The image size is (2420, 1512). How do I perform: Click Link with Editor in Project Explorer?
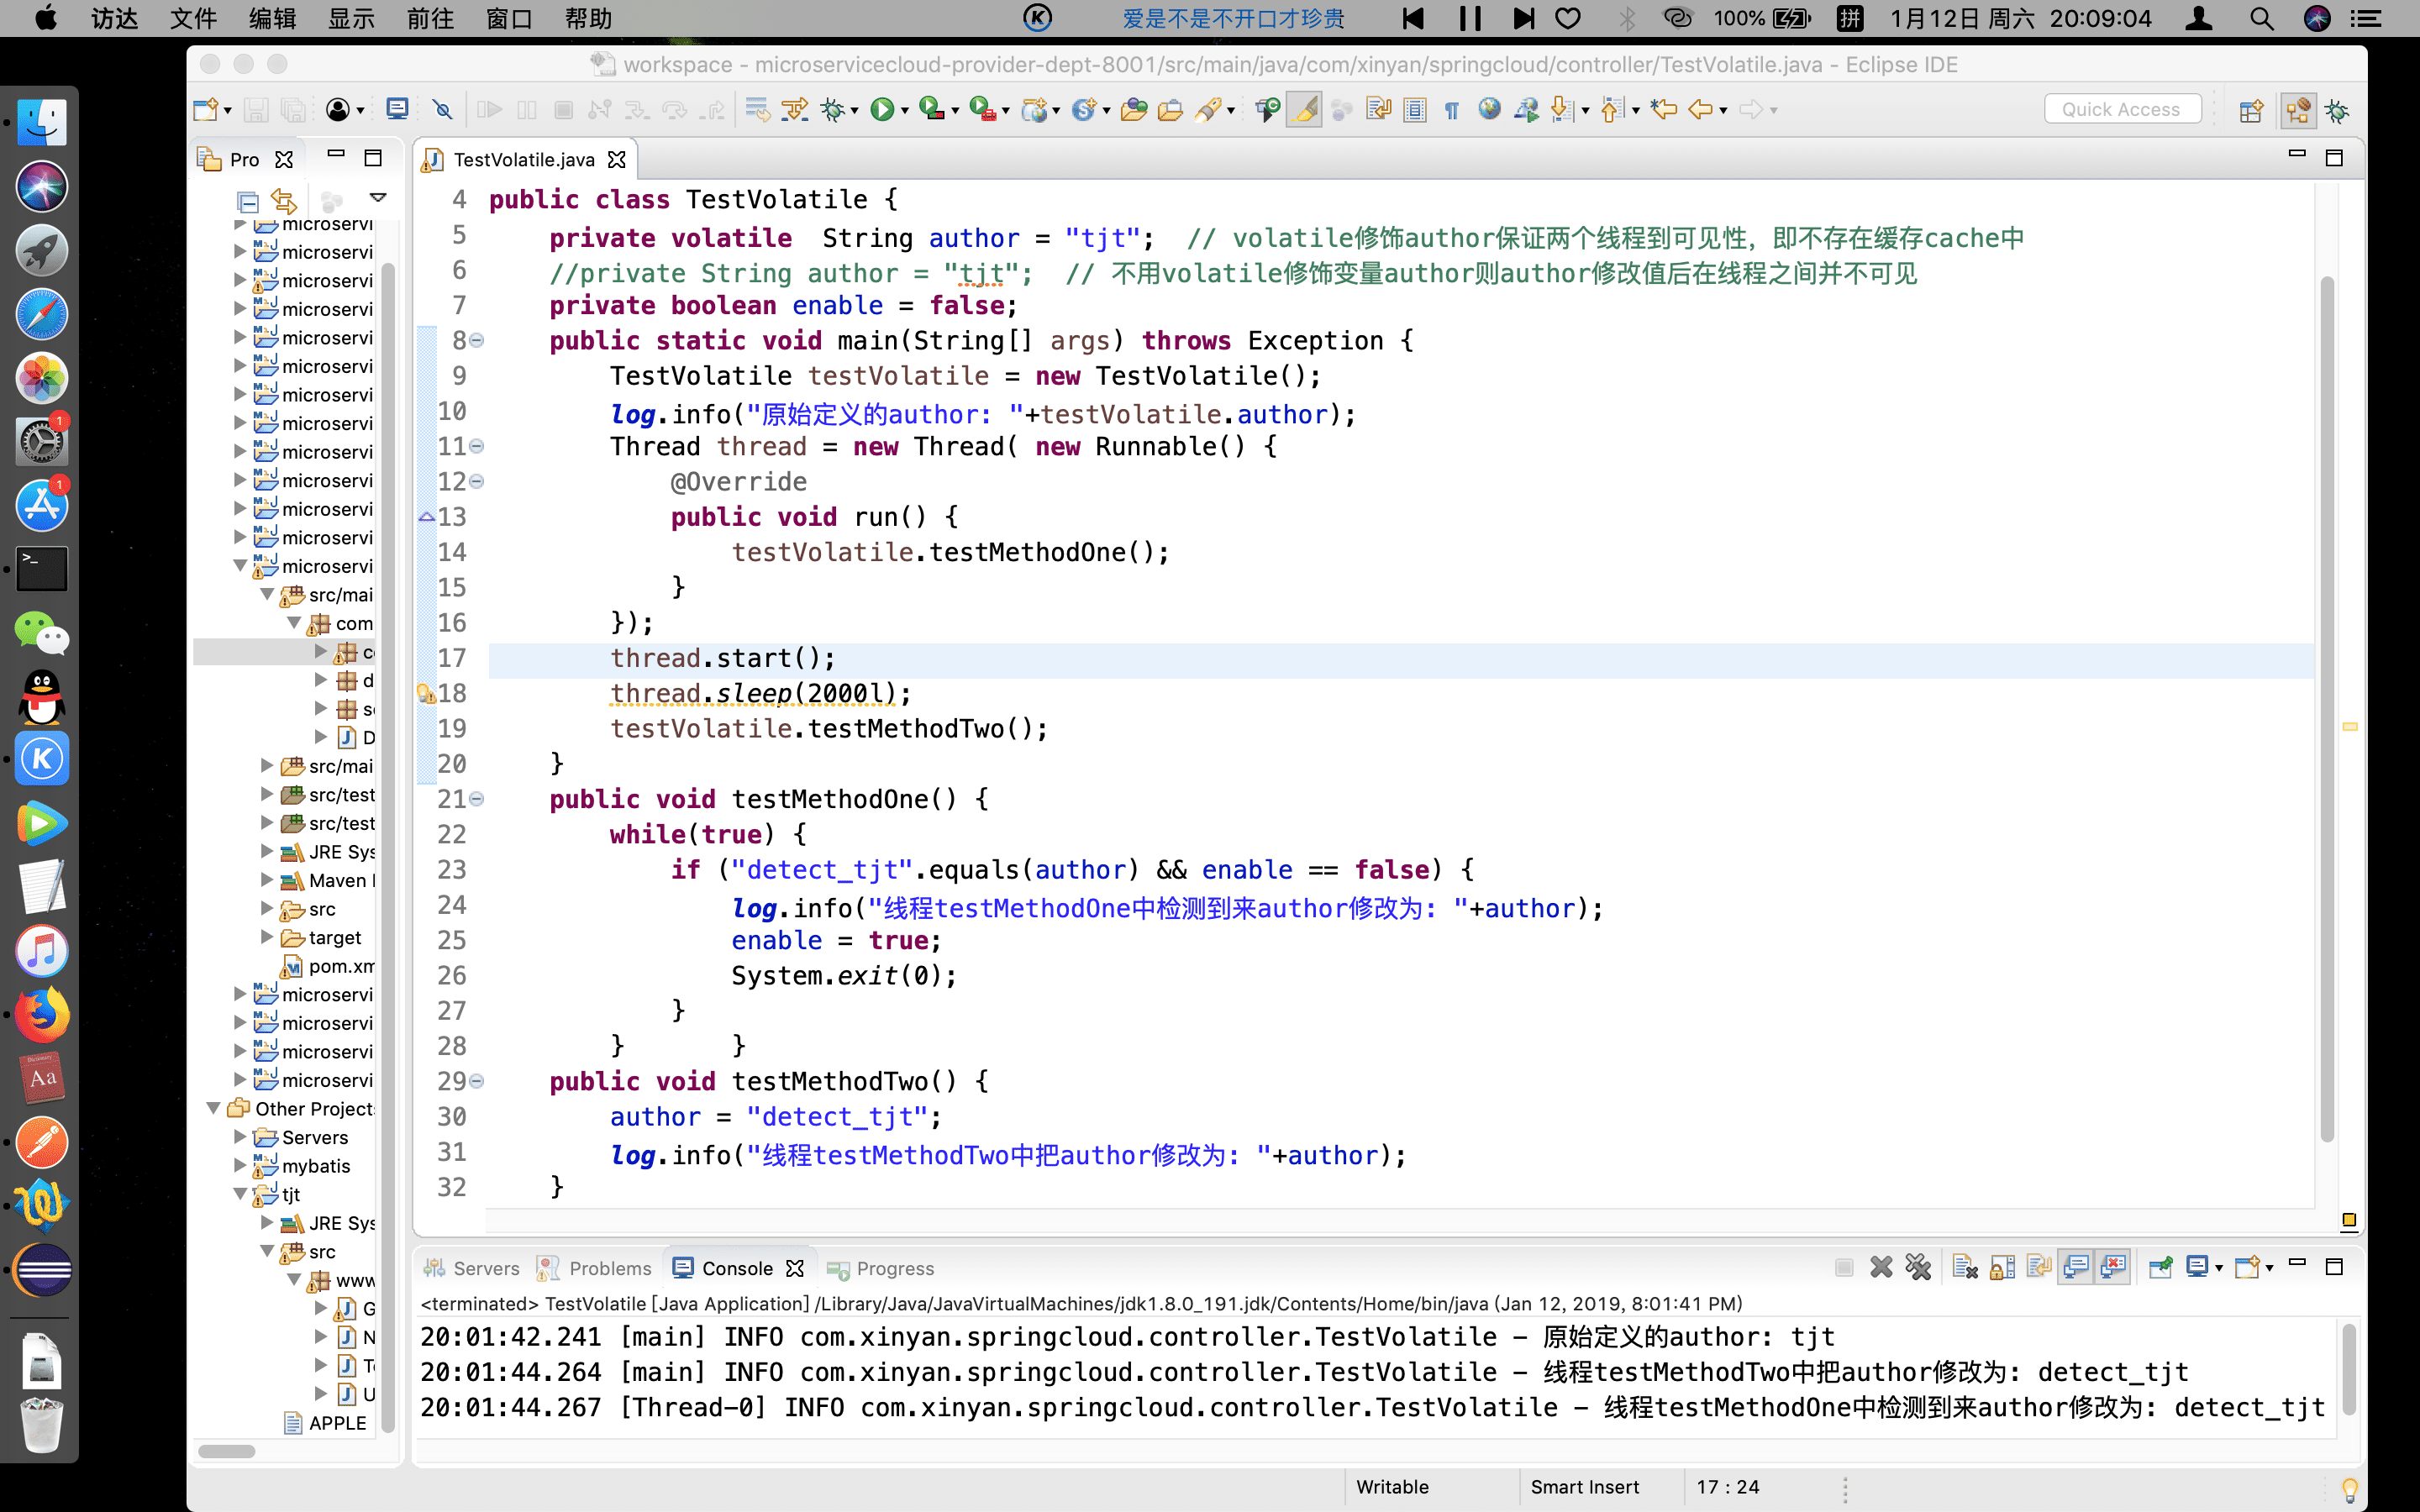(x=284, y=200)
